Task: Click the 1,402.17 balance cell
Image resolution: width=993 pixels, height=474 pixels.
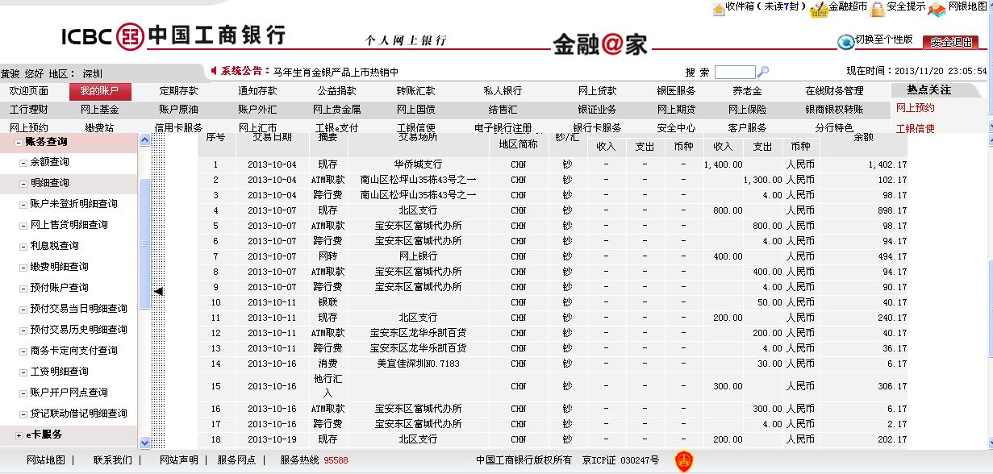Action: tap(887, 164)
